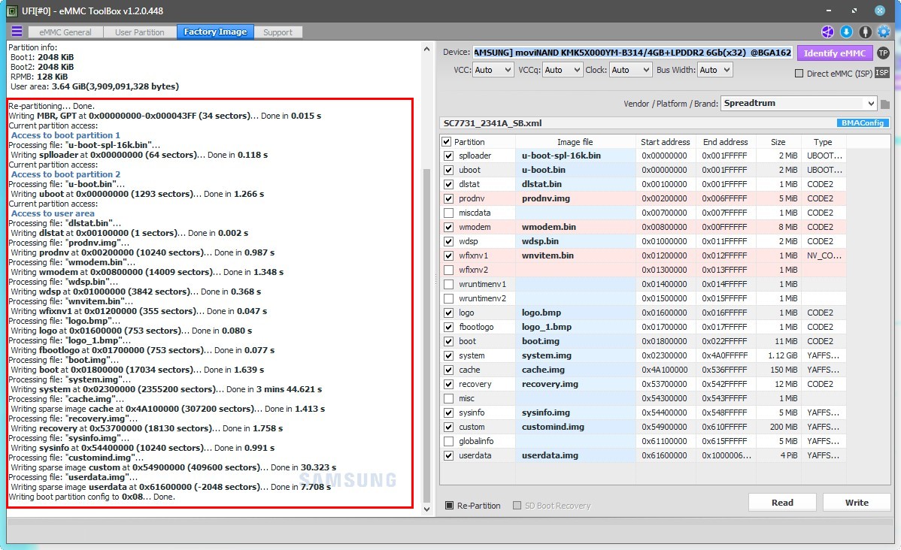Click the Size column header
This screenshot has height=550, width=901.
pyautogui.click(x=778, y=142)
